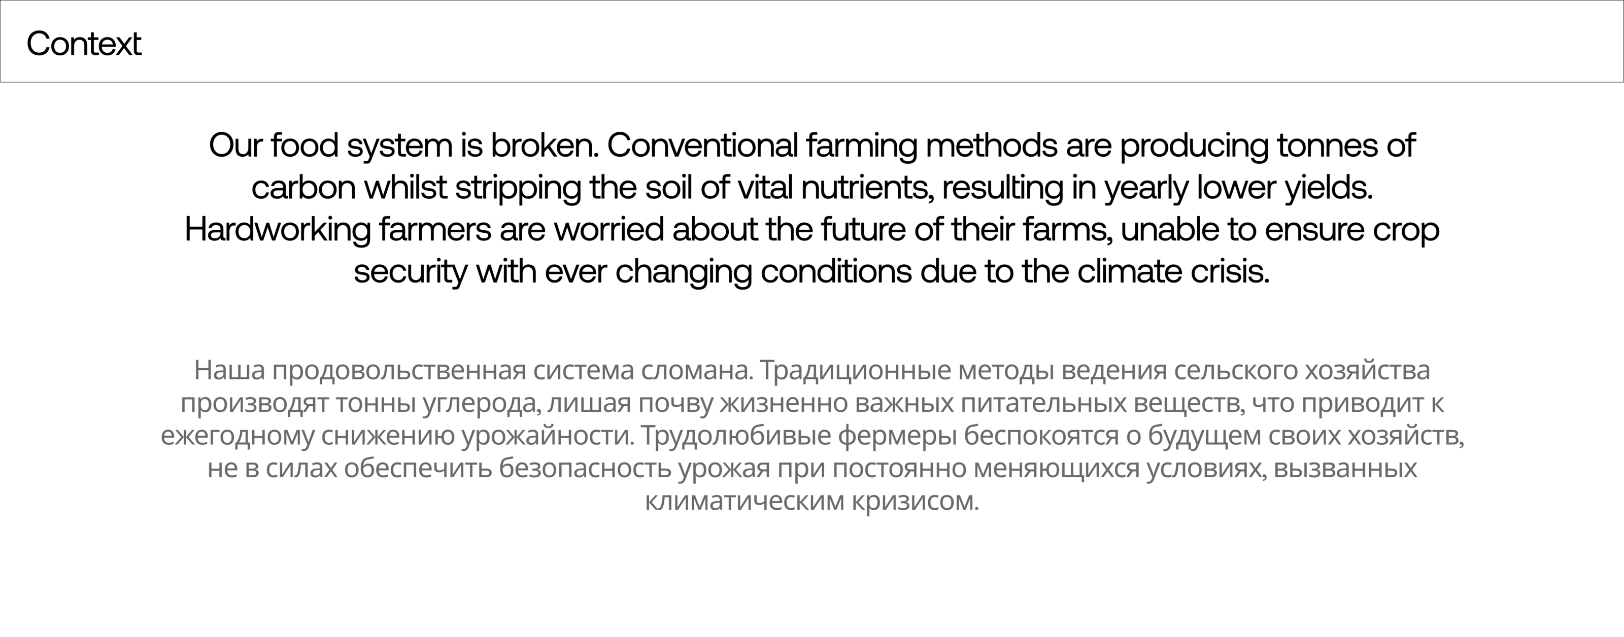This screenshot has height=637, width=1624.
Task: Click the phrase "yearly lower yields"
Action: pyautogui.click(x=1238, y=188)
